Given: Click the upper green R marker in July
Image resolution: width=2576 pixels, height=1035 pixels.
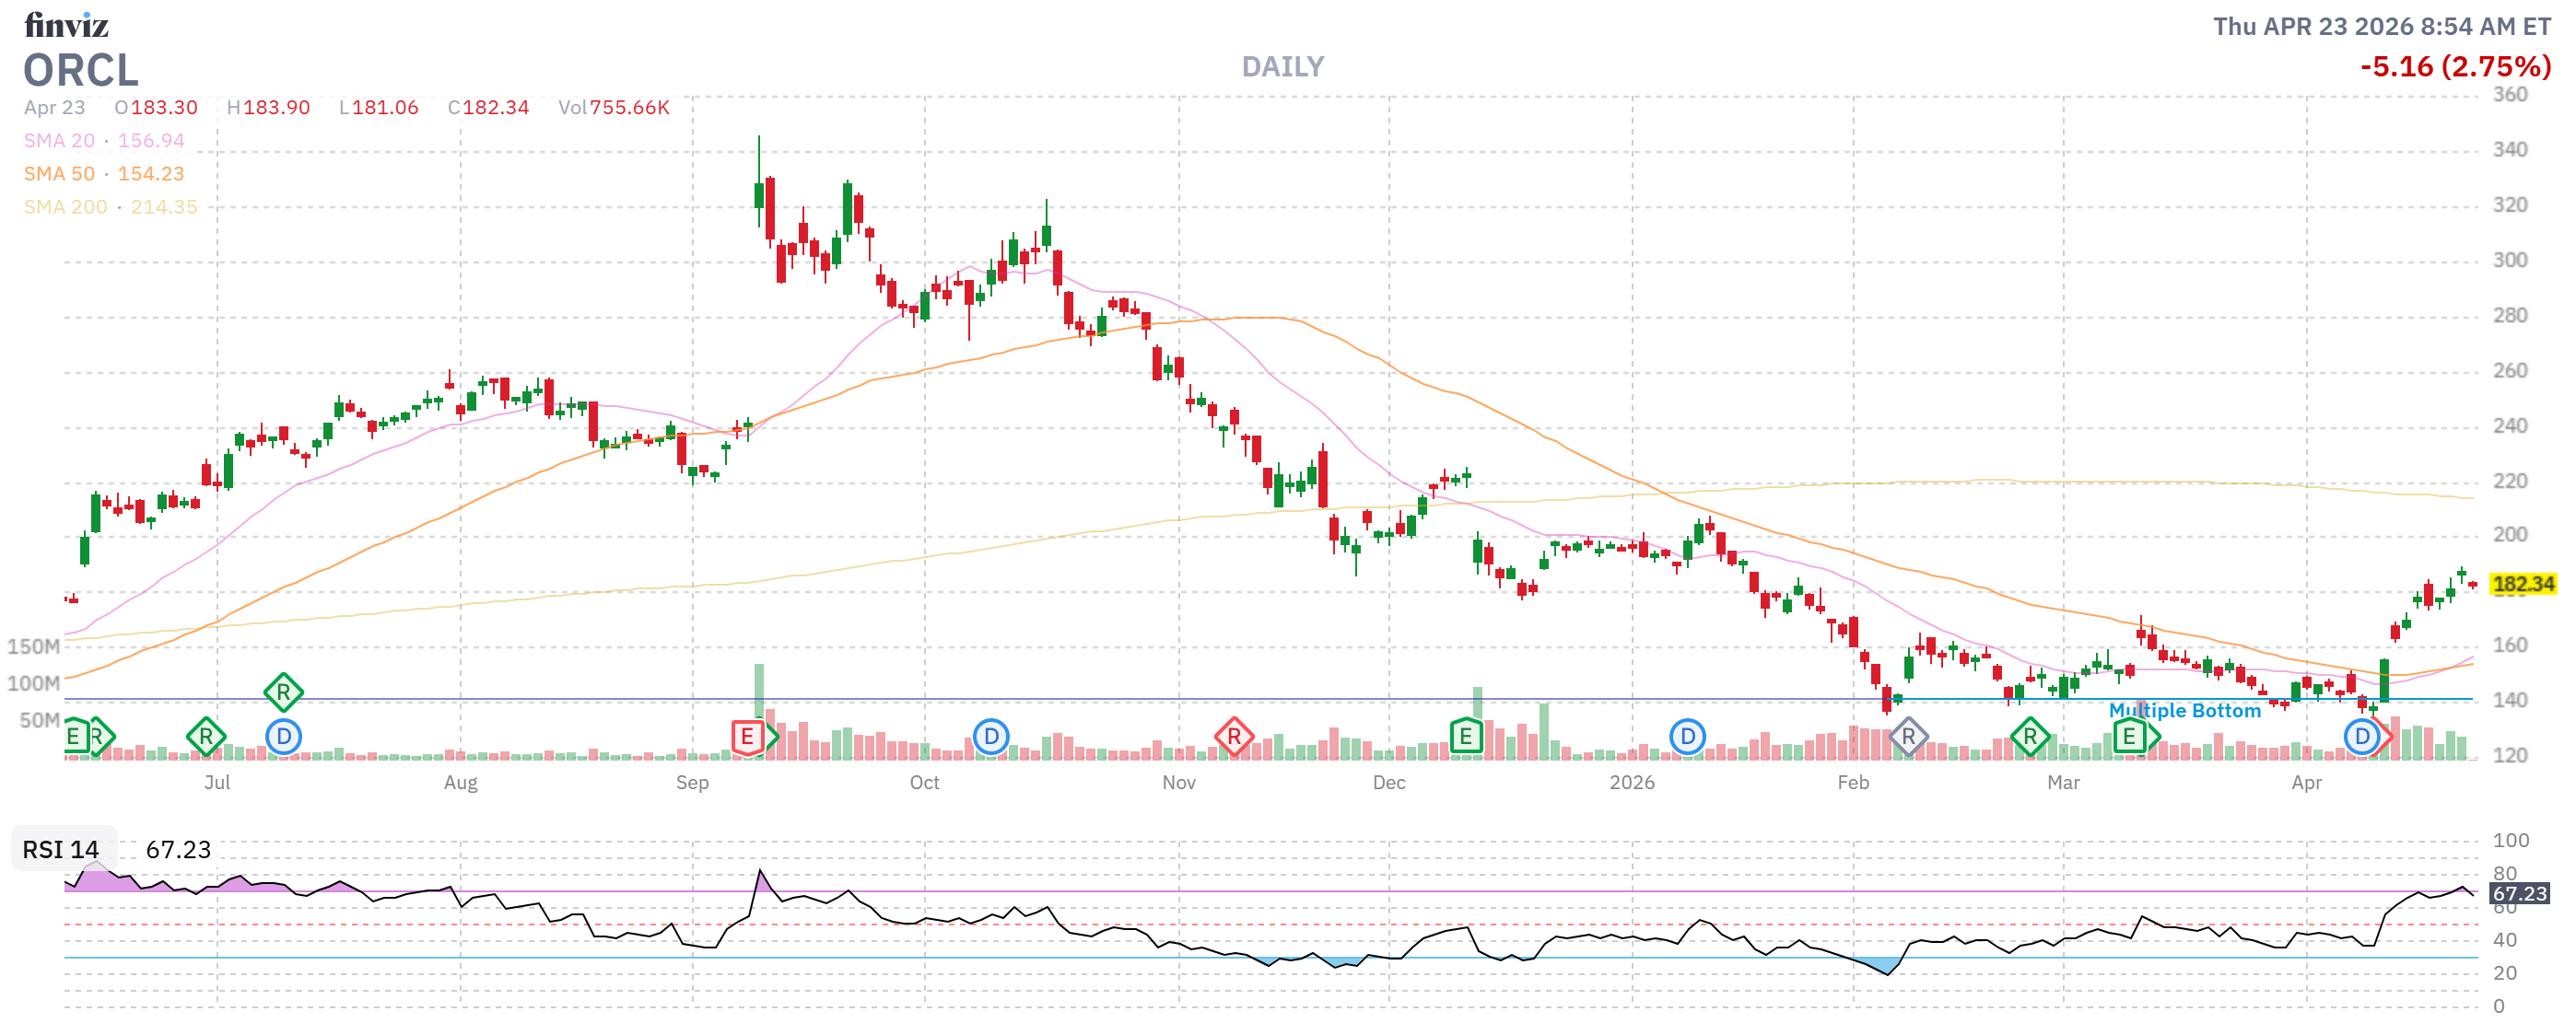Looking at the screenshot, I should click(283, 692).
